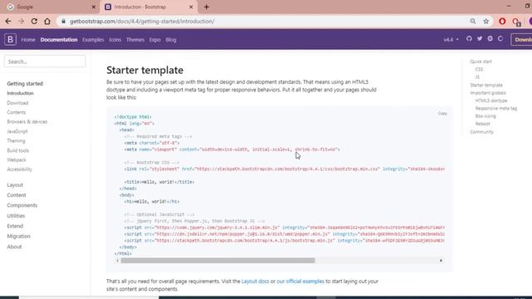Select the Introduction · Bootstrap tab

[x=148, y=7]
